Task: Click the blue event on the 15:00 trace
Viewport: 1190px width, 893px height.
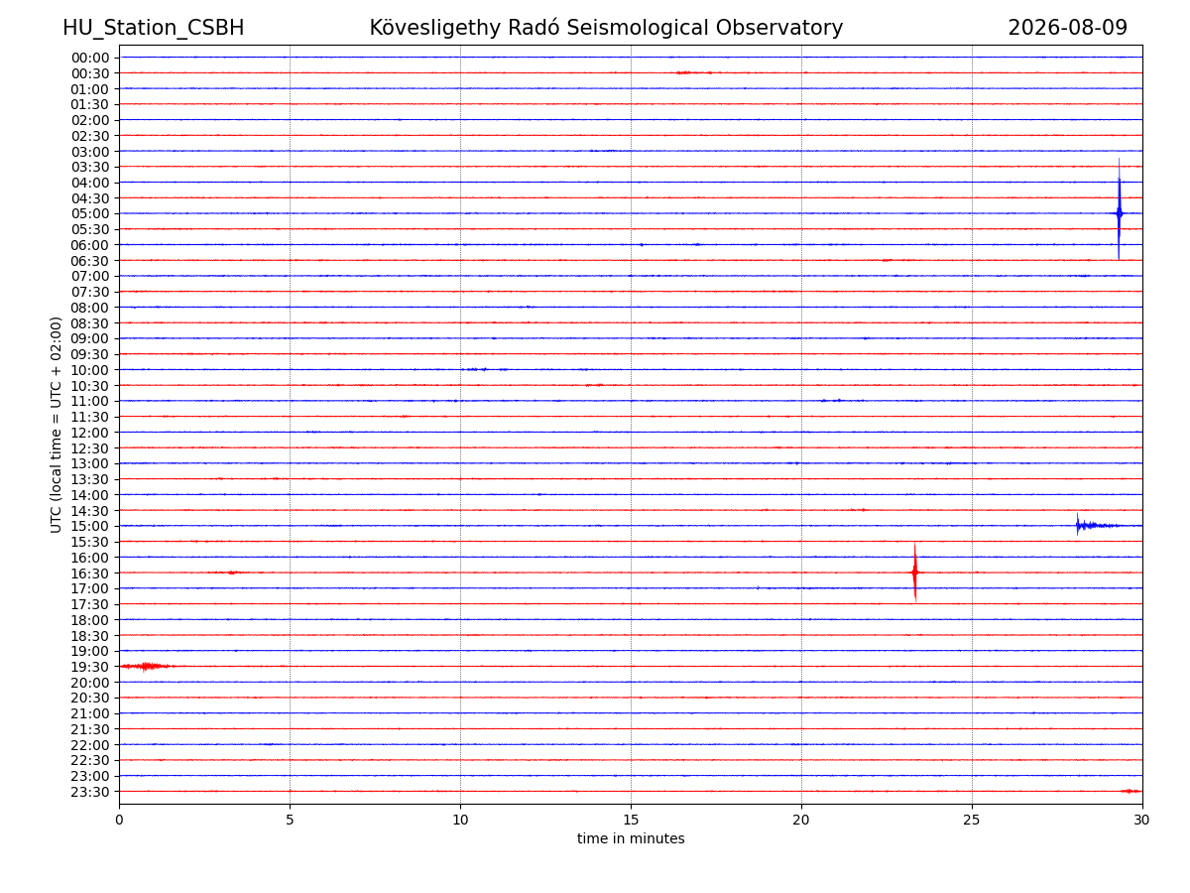Action: (1098, 525)
